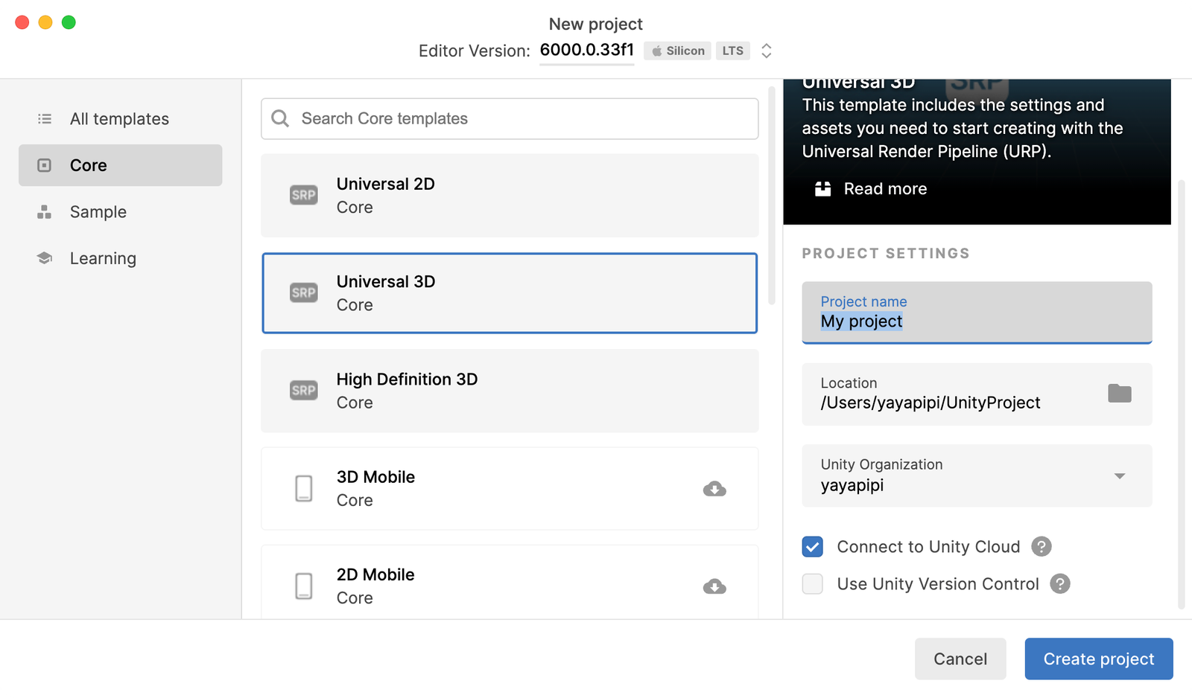Screen dimensions: 1192x698
Task: Enable Use Unity Version Control checkbox
Action: click(813, 583)
